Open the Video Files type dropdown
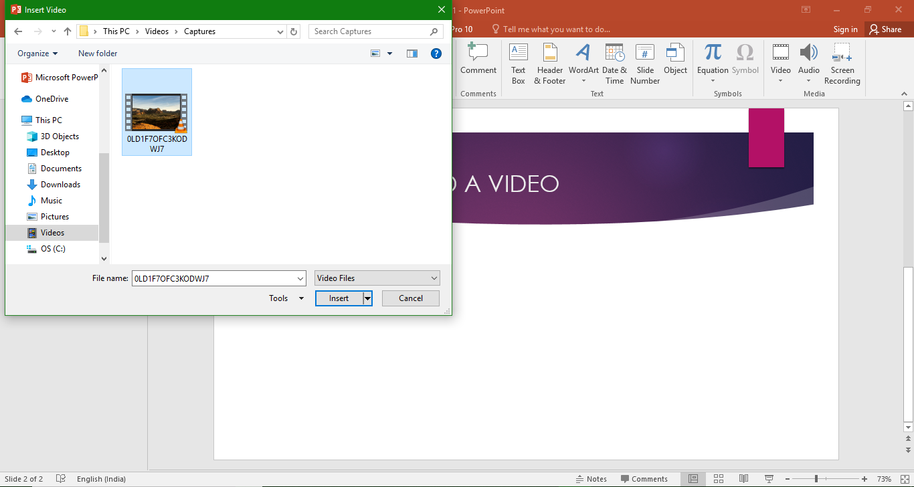Screen dimensions: 914x487 coord(377,278)
